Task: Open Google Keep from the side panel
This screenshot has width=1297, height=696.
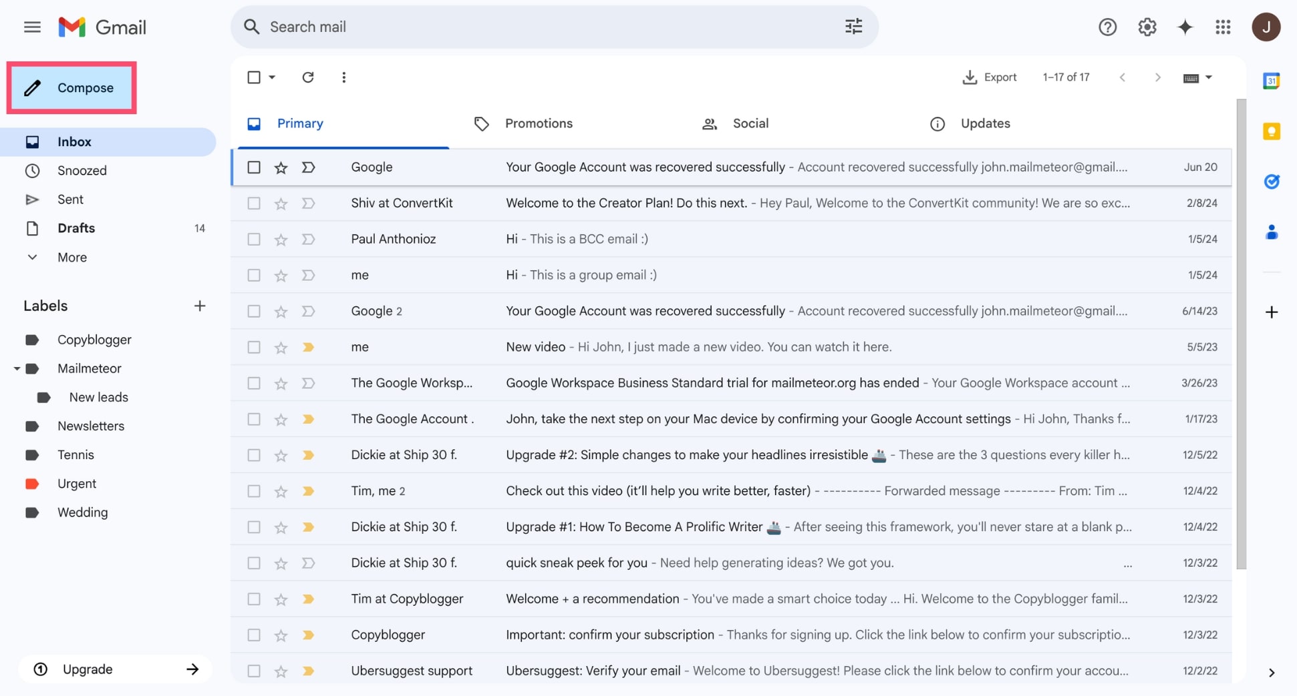Action: pos(1272,132)
